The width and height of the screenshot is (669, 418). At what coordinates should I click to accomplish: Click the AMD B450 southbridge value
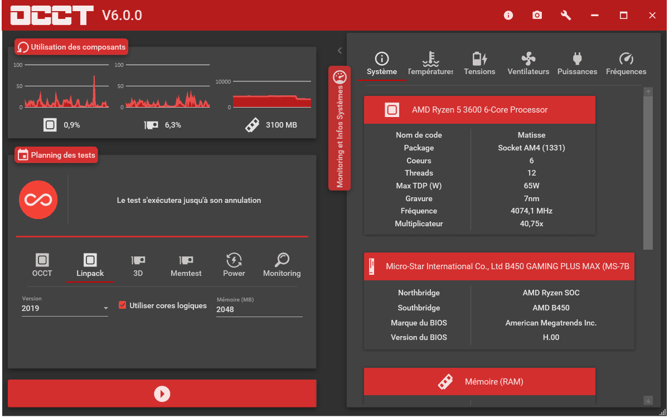coord(551,308)
